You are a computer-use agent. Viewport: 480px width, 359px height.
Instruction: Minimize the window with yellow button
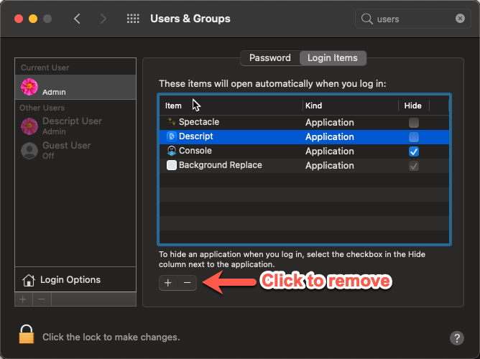coord(33,19)
